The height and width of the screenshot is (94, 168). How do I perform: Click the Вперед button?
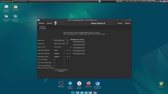[127, 23]
